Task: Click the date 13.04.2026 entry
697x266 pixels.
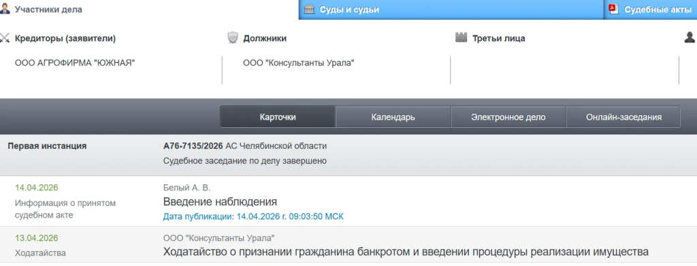Action: 37,238
